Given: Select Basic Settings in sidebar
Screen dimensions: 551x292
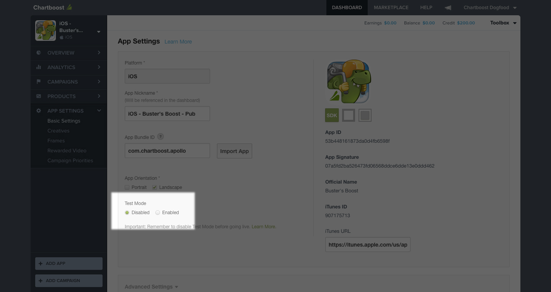Looking at the screenshot, I should [x=64, y=121].
